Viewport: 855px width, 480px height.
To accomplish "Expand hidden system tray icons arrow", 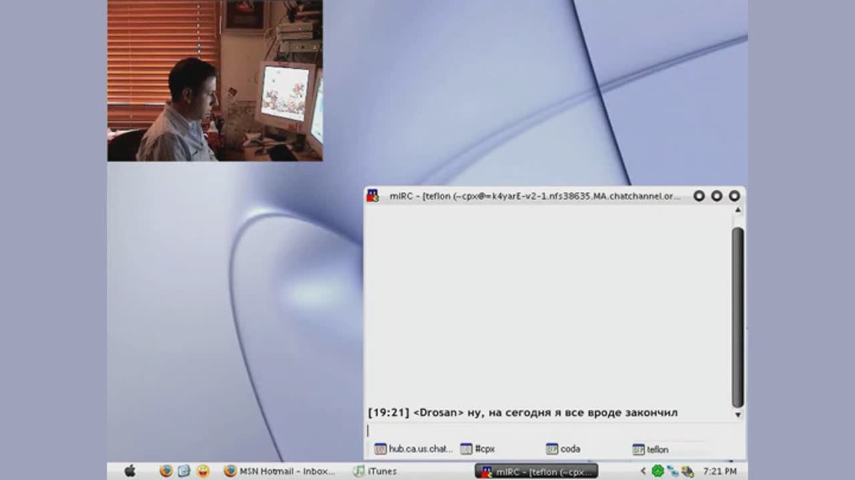I will point(643,471).
